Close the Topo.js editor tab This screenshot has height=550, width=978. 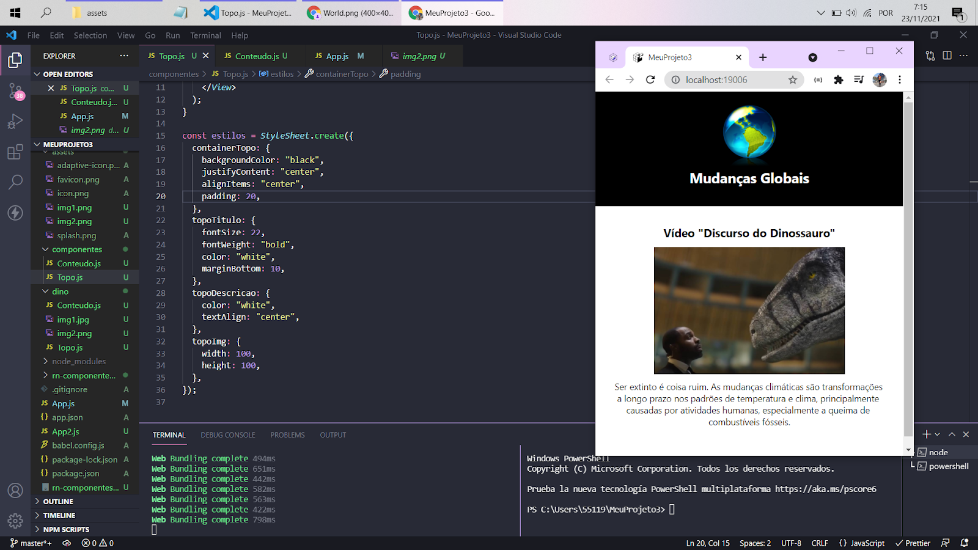click(x=206, y=56)
